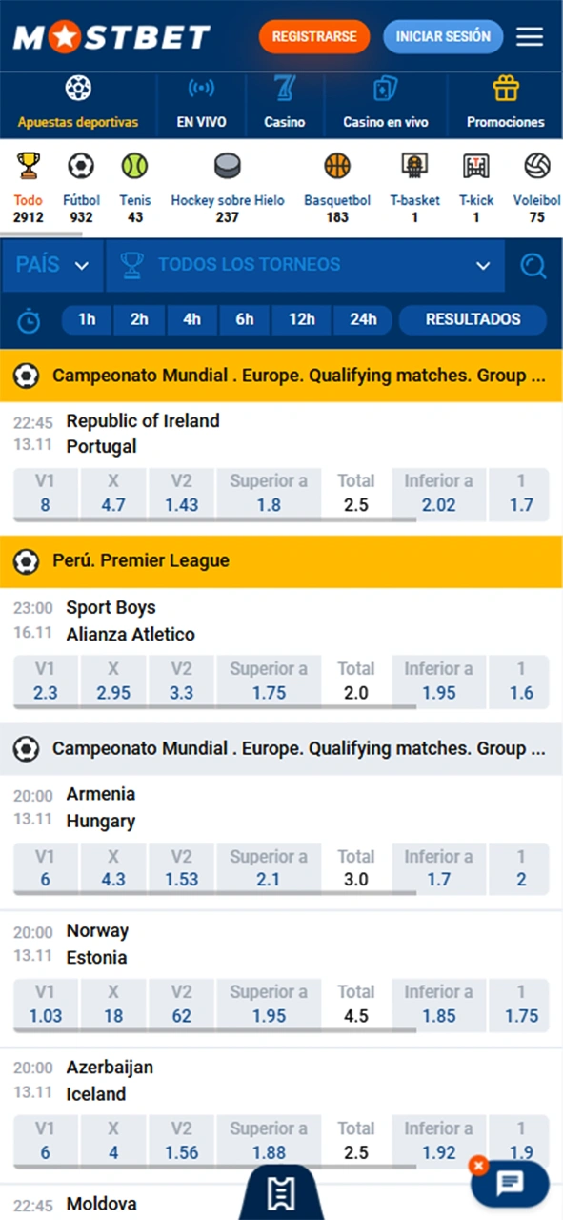The width and height of the screenshot is (563, 1220).
Task: Open the TODOS LOS TORNEOS selector
Action: [x=305, y=265]
